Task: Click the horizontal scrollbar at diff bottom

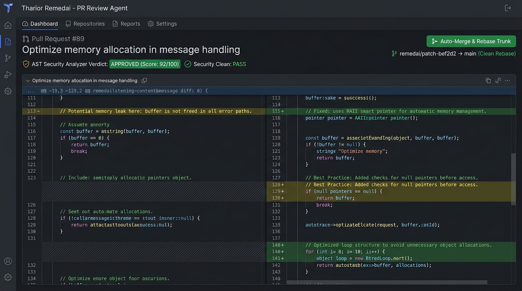Action: pos(387,282)
